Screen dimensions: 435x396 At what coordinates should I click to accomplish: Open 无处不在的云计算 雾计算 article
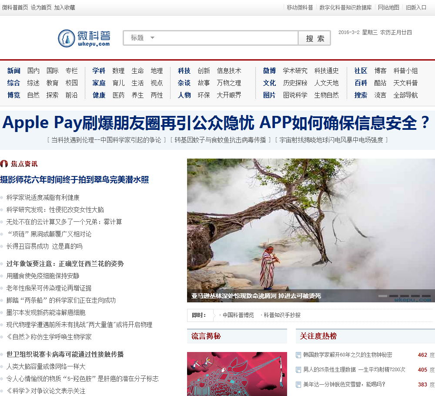64,222
